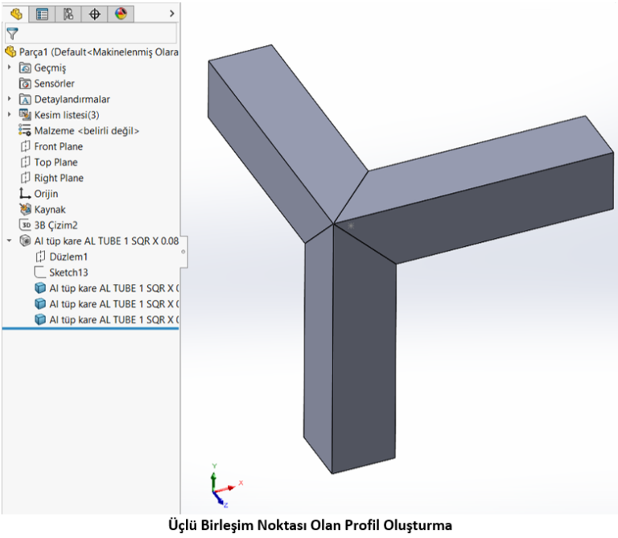
Task: Open the ConfigurationManager tab icon
Action: click(x=68, y=14)
